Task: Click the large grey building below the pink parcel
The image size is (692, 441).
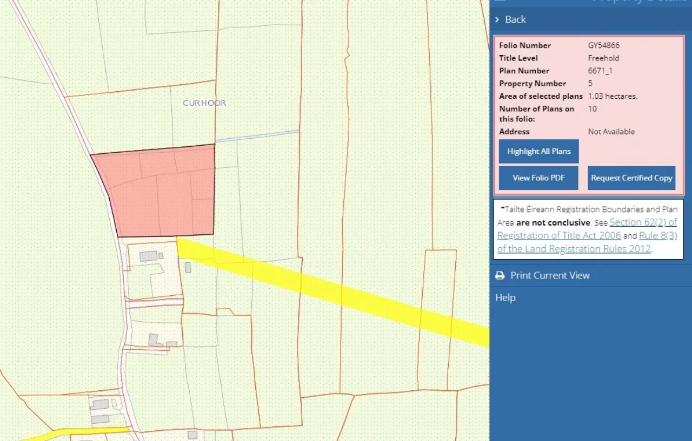Action: (148, 256)
